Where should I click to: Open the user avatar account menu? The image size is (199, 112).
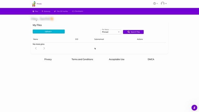(164, 3)
